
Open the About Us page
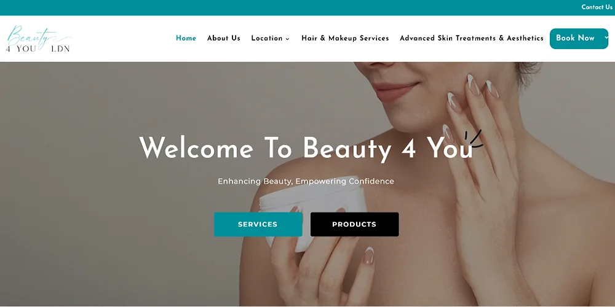(x=224, y=38)
